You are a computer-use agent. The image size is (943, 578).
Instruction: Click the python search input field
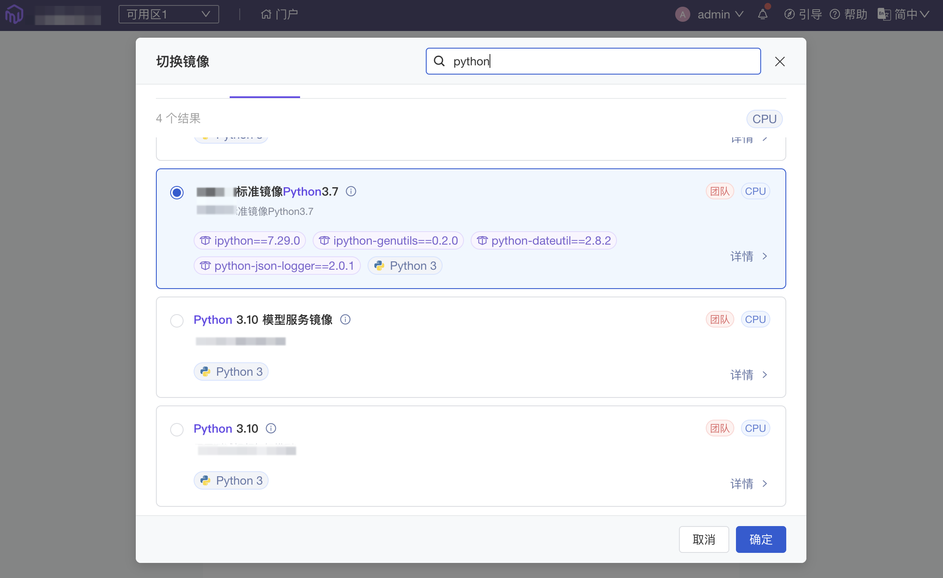(x=593, y=61)
